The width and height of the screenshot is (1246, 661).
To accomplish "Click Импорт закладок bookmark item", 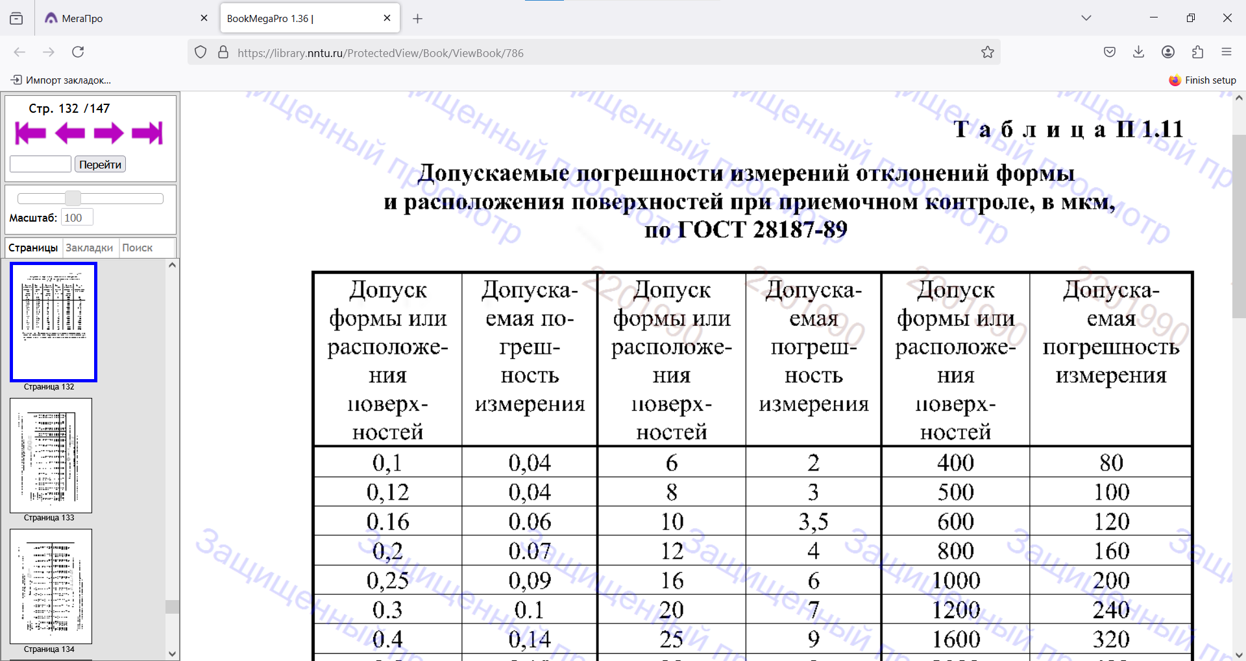I will click(61, 80).
